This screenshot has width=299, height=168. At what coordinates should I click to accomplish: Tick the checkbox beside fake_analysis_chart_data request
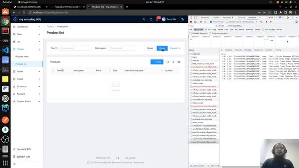pos(191,63)
